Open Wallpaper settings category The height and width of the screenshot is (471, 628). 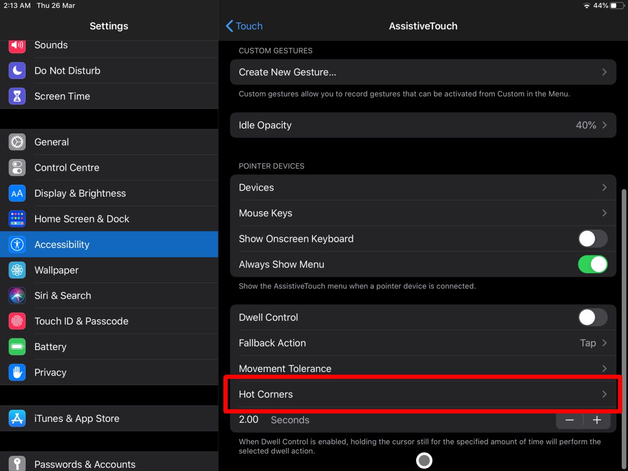(x=109, y=270)
